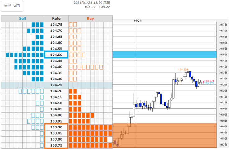This screenshot has height=149, width=229.
Task: Select the 104.55 rate cell
Action: pyautogui.click(x=56, y=49)
